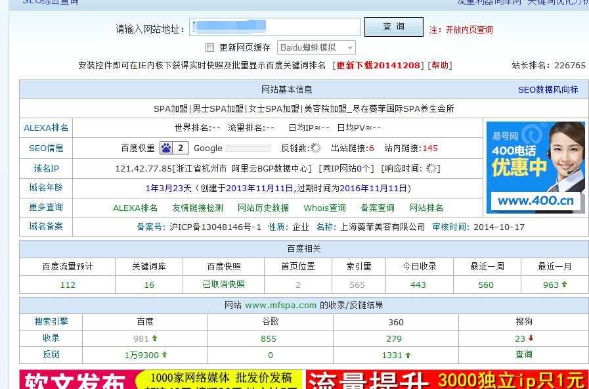Screen dimensions: 589x389
Task: Click the 域名备案 row label
Action: [x=46, y=226]
